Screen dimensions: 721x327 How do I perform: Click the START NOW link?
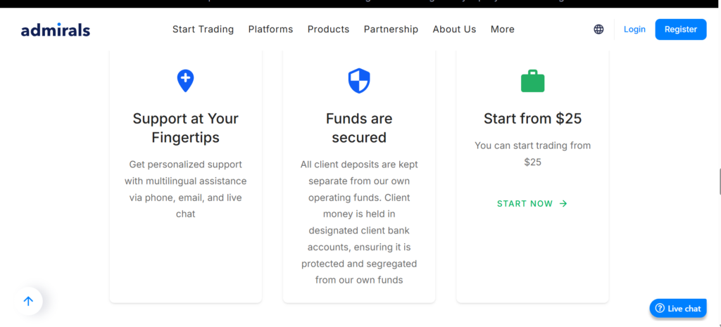(x=525, y=204)
